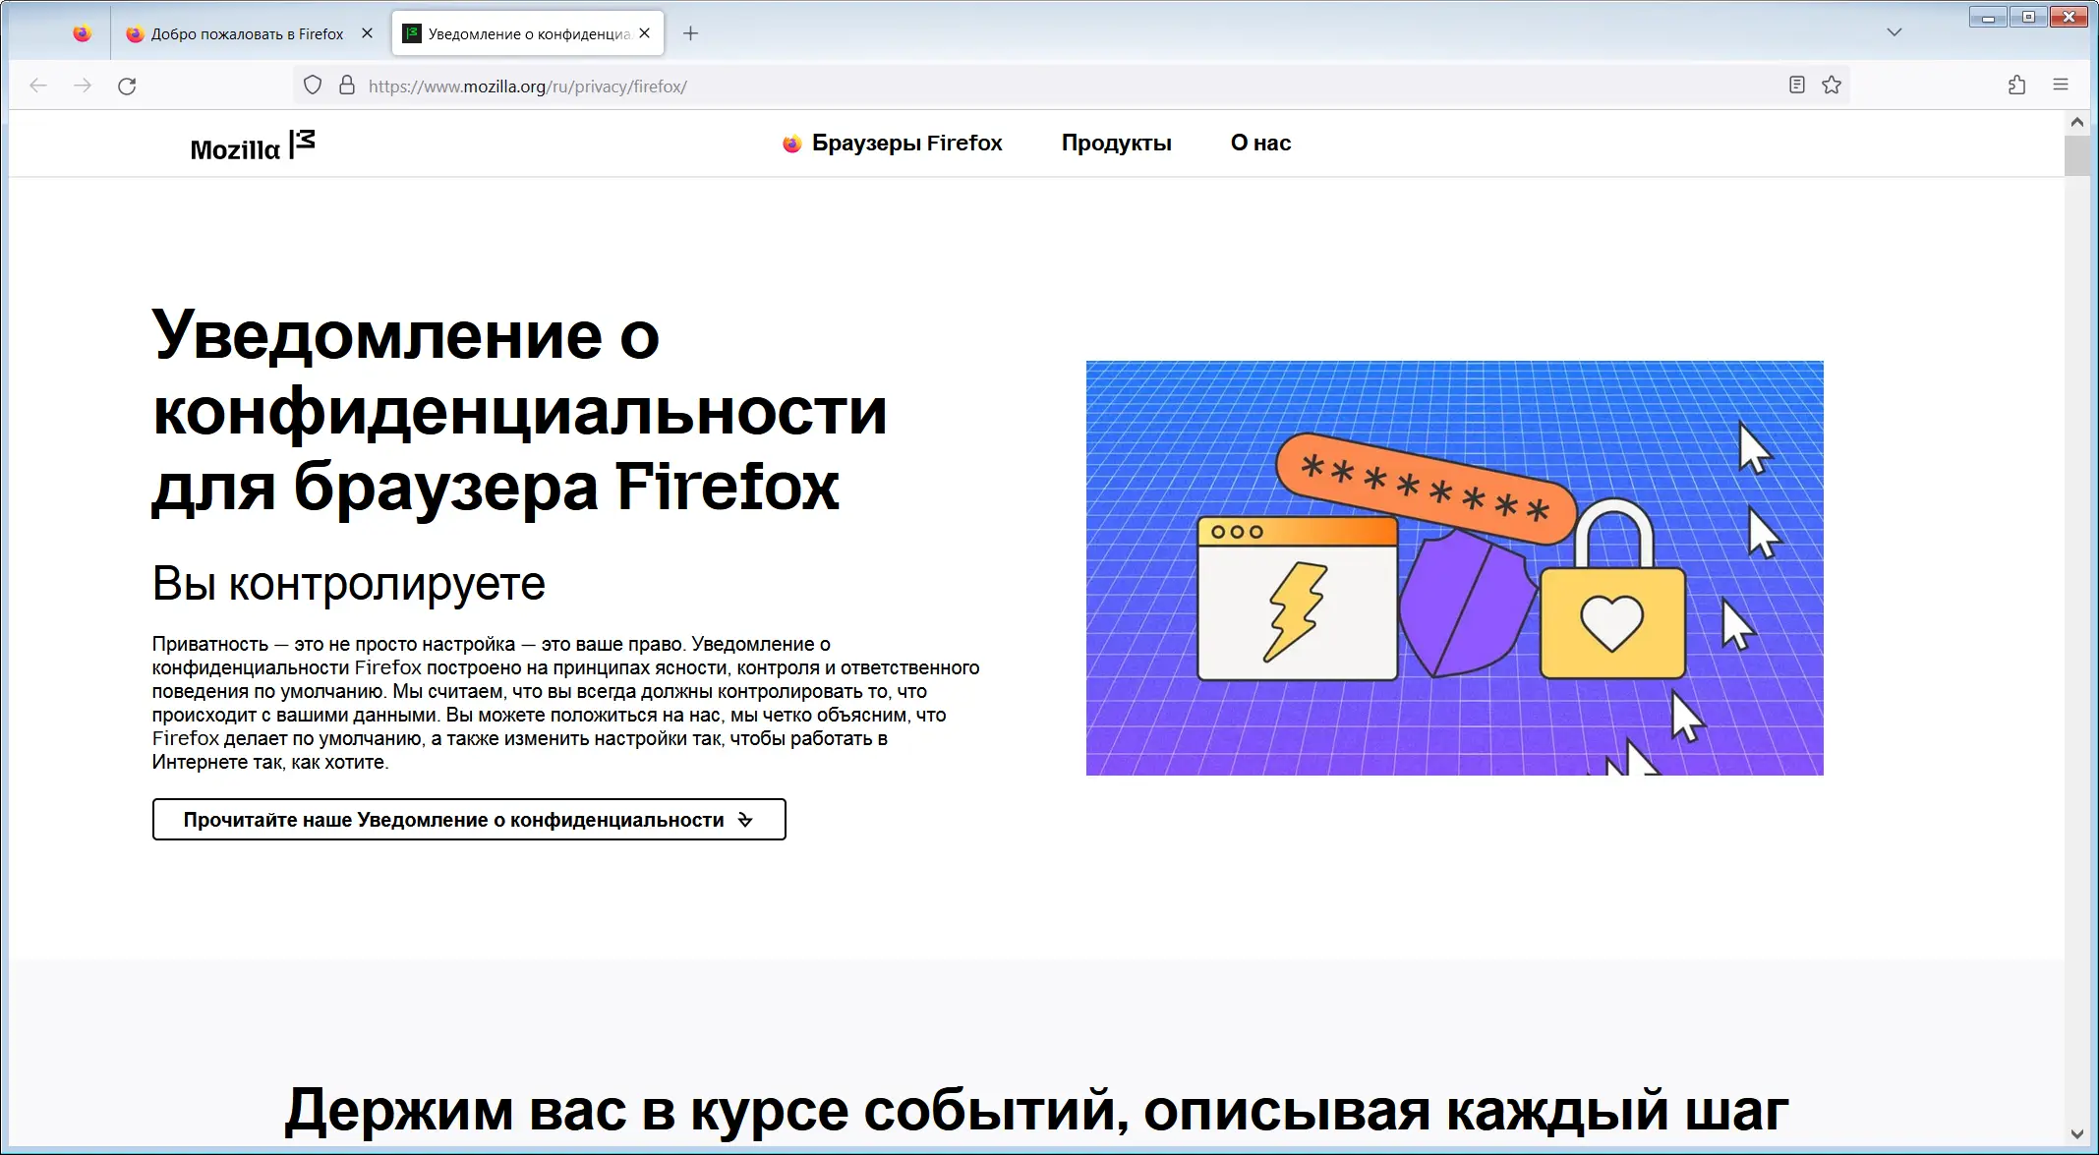The image size is (2099, 1155).
Task: Expand the Продукты navigation menu
Action: pos(1116,144)
